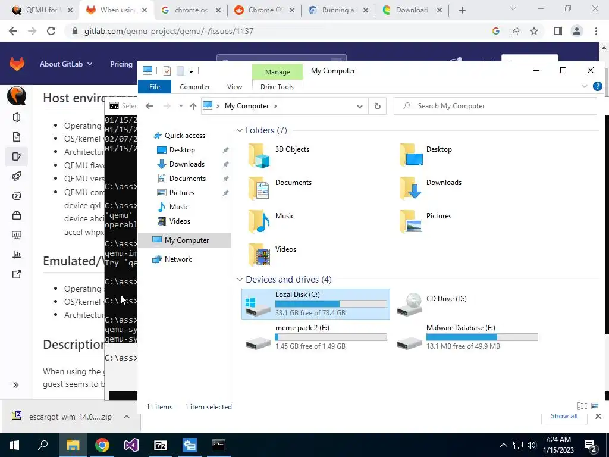Click the Chrome share page icon
The height and width of the screenshot is (457, 609).
[515, 31]
